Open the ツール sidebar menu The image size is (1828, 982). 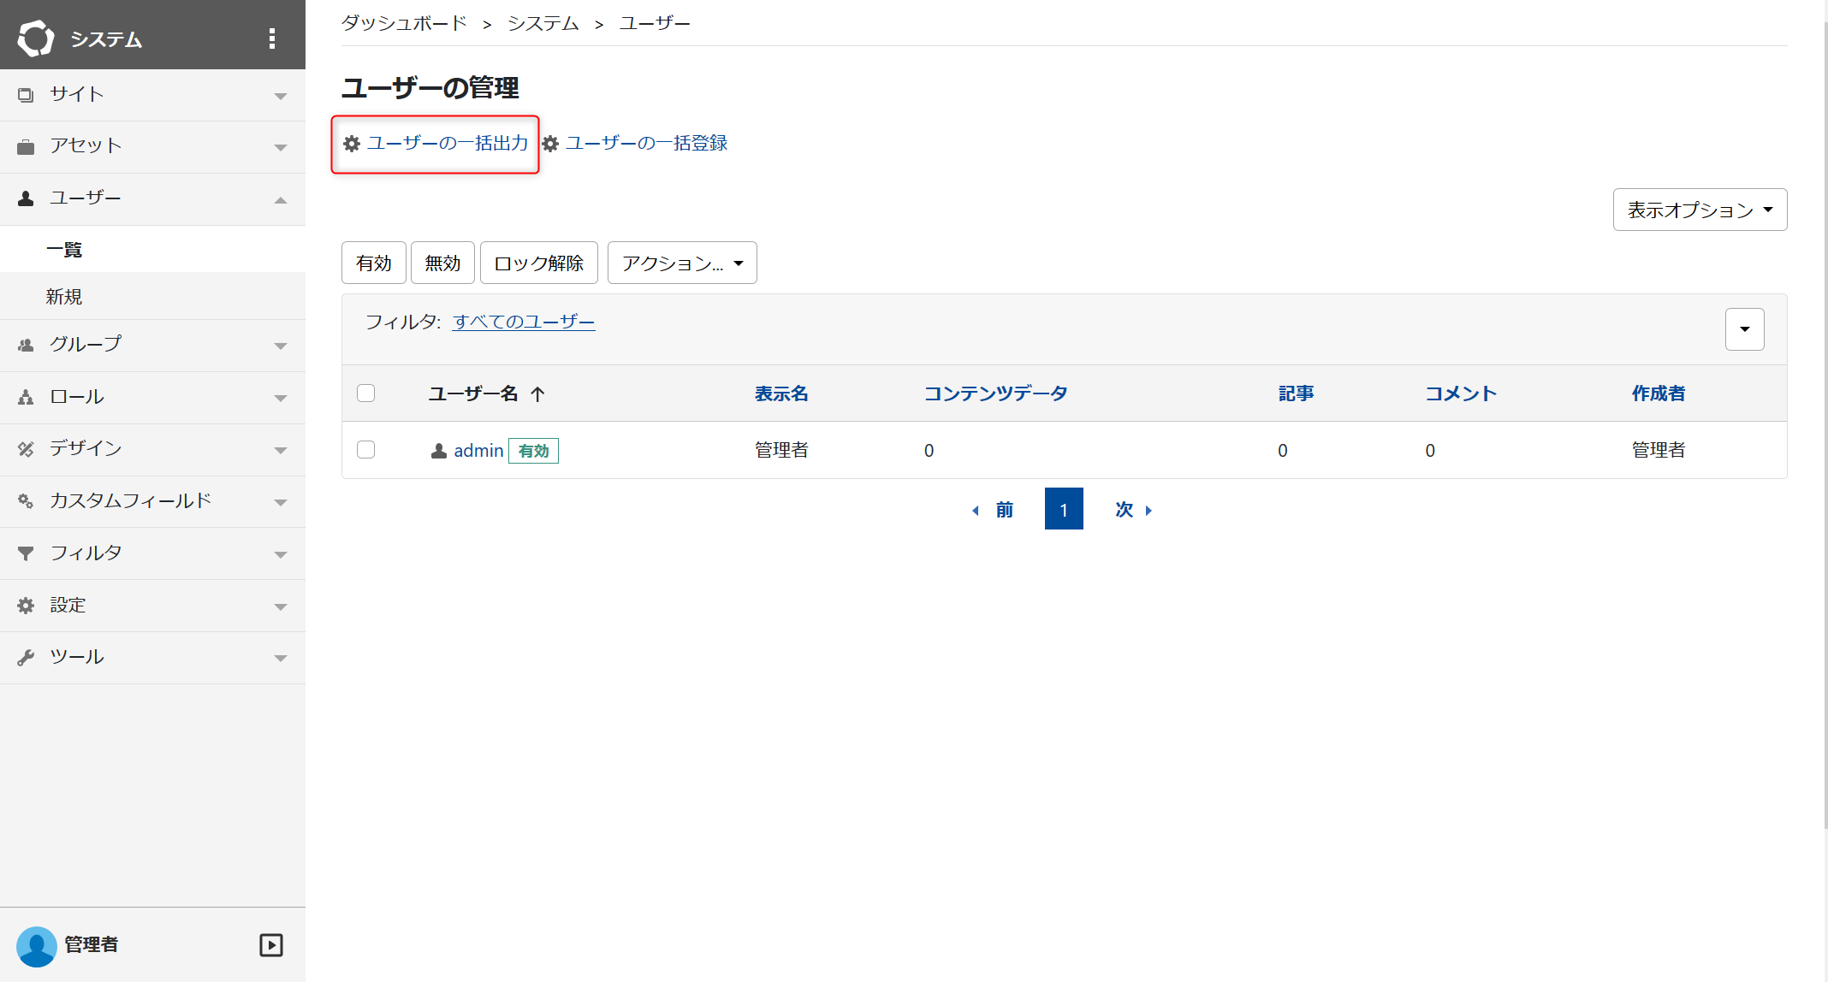point(152,657)
